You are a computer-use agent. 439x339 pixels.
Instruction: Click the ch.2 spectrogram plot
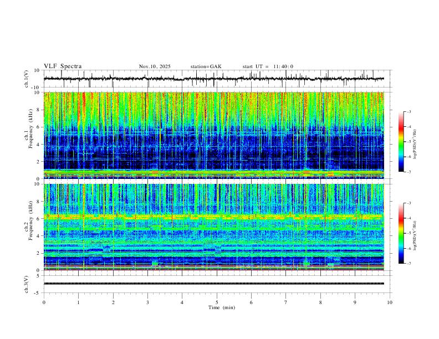click(x=214, y=227)
